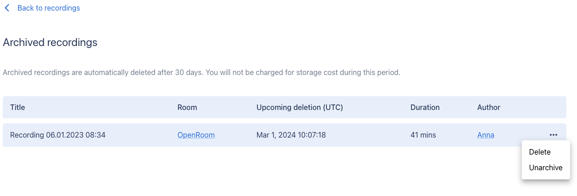Click the Room column header
This screenshot has width=577, height=196.
187,107
